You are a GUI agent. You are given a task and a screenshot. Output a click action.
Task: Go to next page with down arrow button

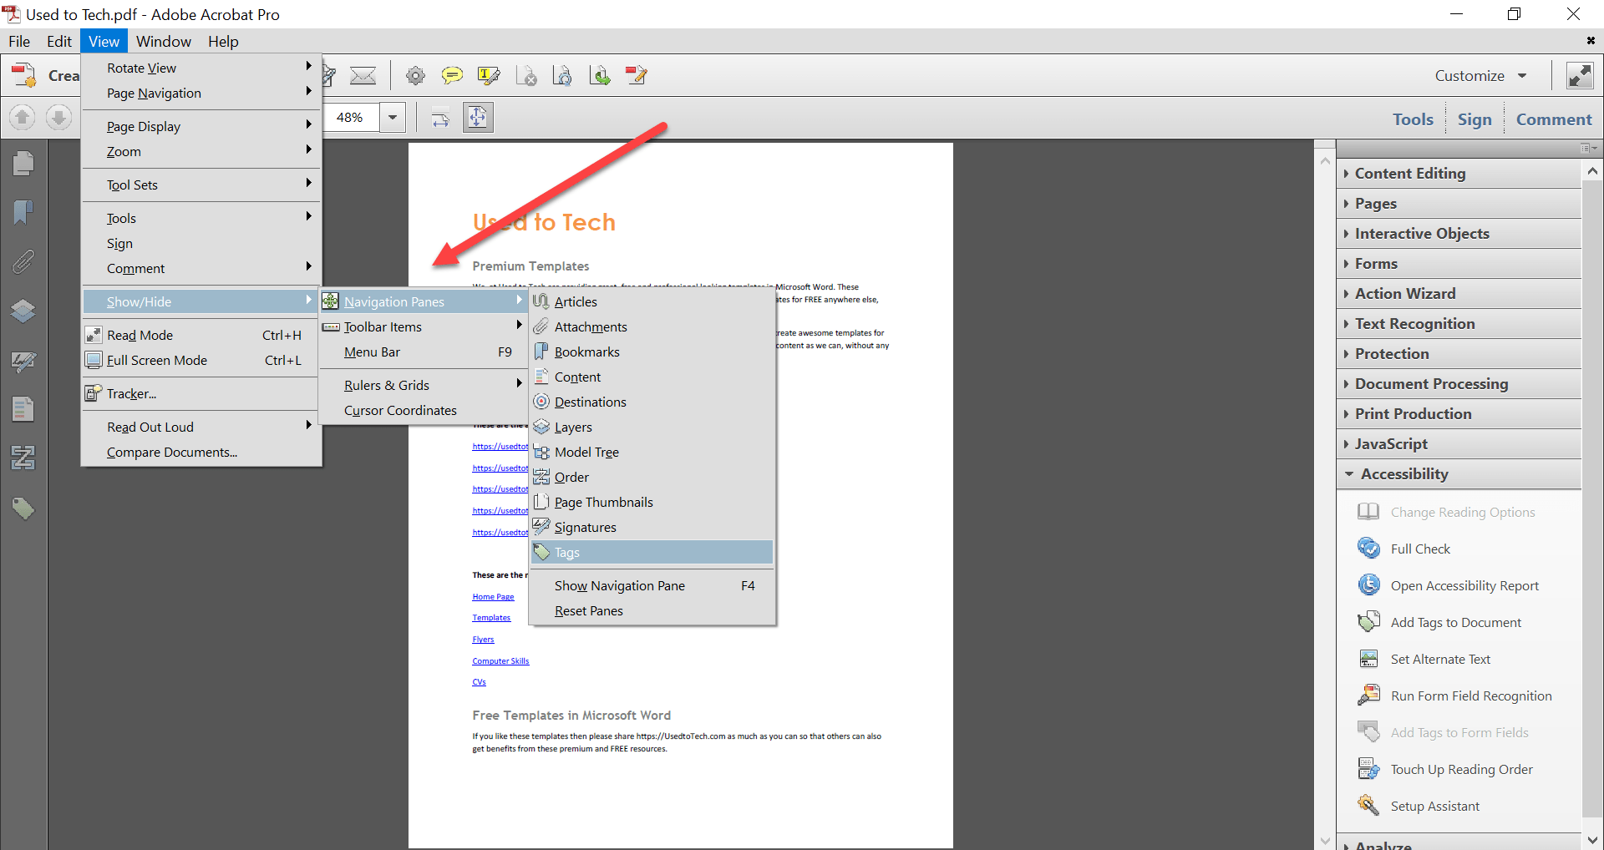pos(58,118)
